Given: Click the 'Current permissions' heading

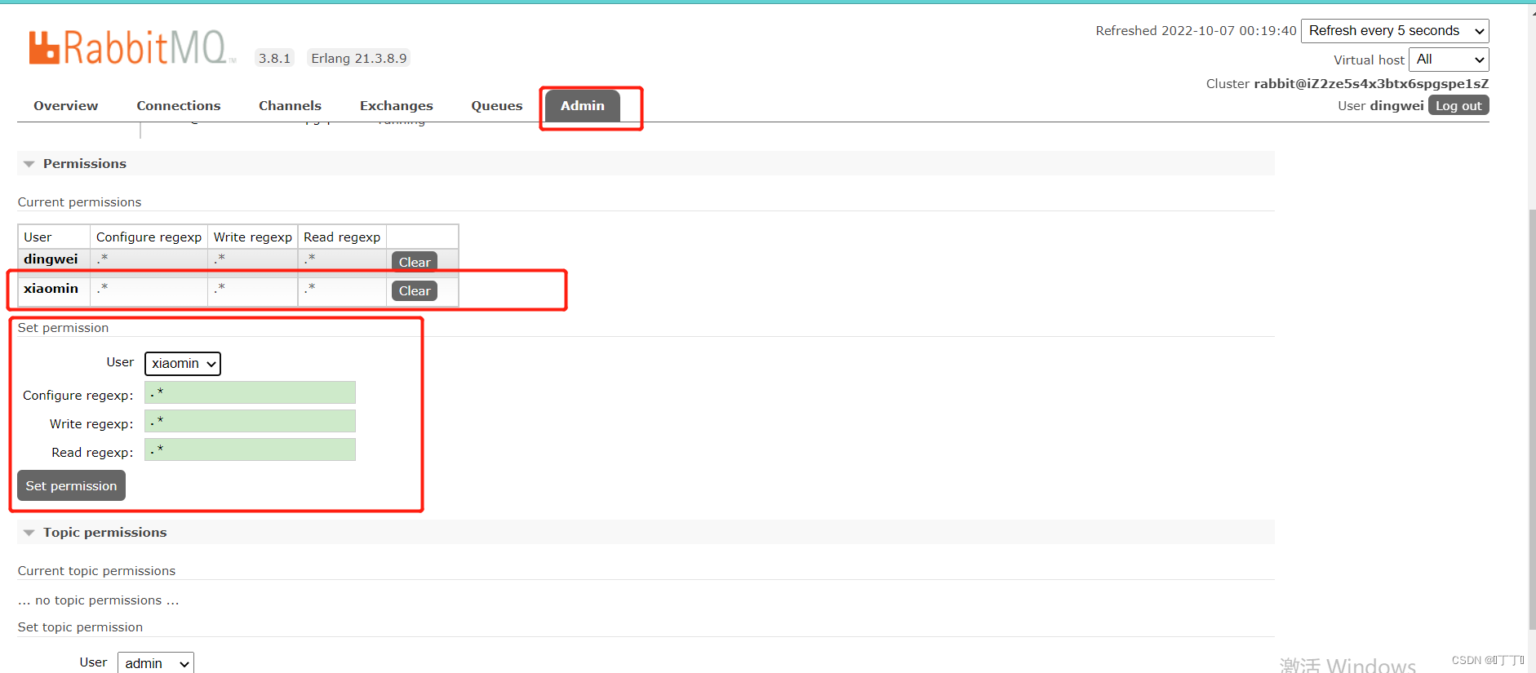Looking at the screenshot, I should [x=79, y=202].
